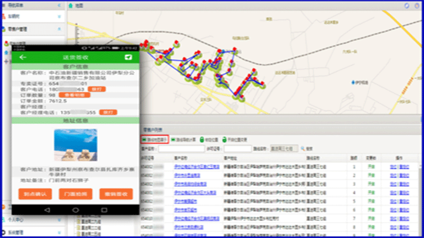Tap the navigation icon in phone header's right corner
This screenshot has height=238, width=424.
[128, 57]
